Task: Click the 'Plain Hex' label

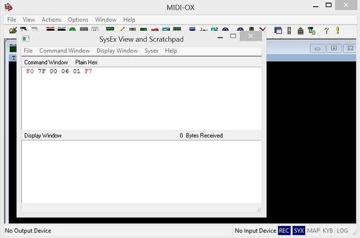Action: click(86, 62)
